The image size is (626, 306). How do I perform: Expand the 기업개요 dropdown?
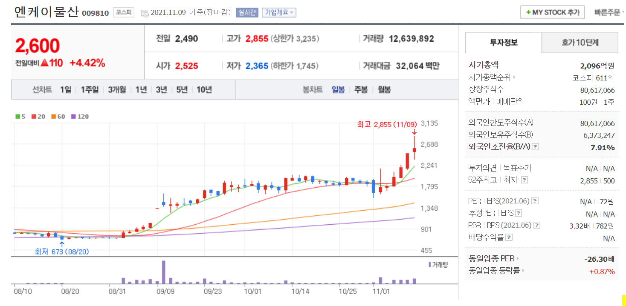(279, 12)
